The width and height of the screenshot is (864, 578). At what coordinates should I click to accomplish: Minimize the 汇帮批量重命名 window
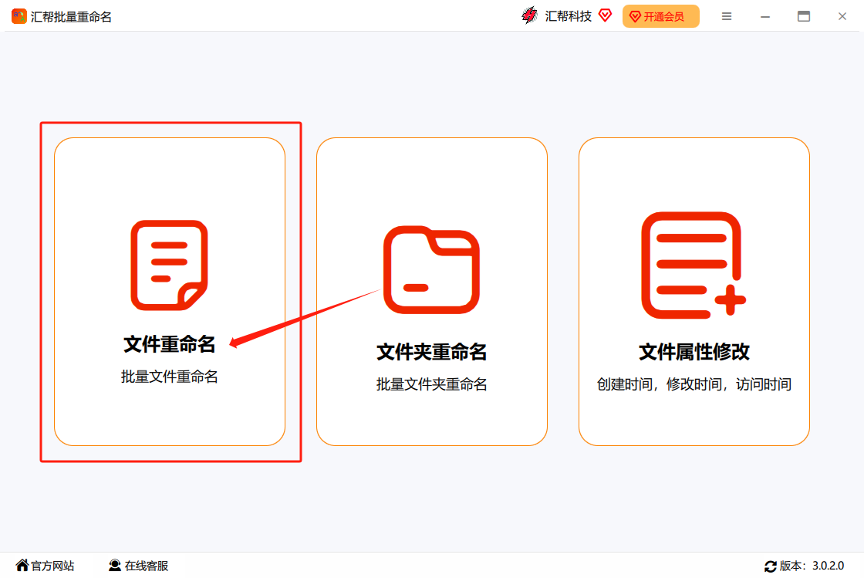click(x=765, y=16)
